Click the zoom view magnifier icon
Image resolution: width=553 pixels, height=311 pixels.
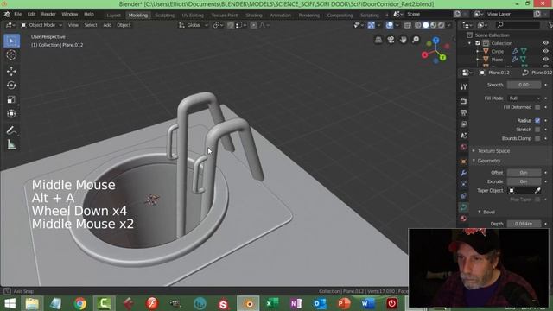coord(416,40)
